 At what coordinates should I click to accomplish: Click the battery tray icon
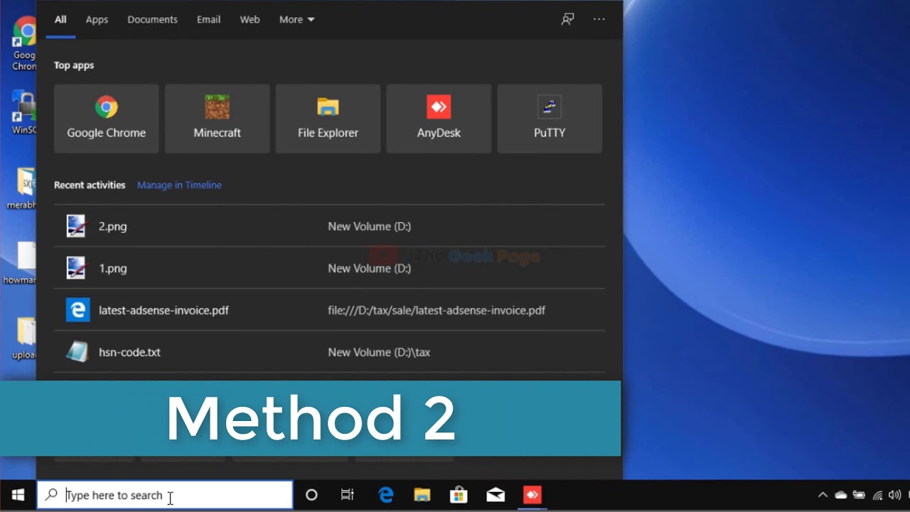coord(859,495)
